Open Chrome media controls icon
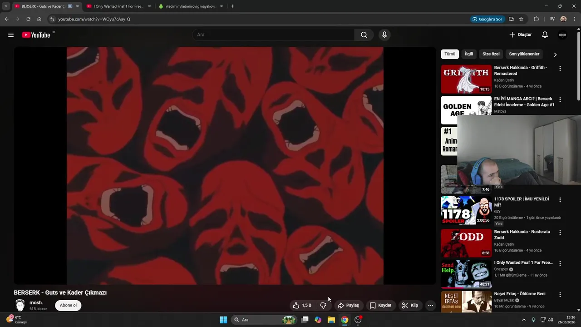581x327 pixels. 552,19
